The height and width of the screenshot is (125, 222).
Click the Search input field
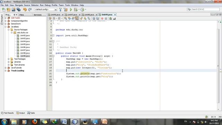[x=205, y=9]
